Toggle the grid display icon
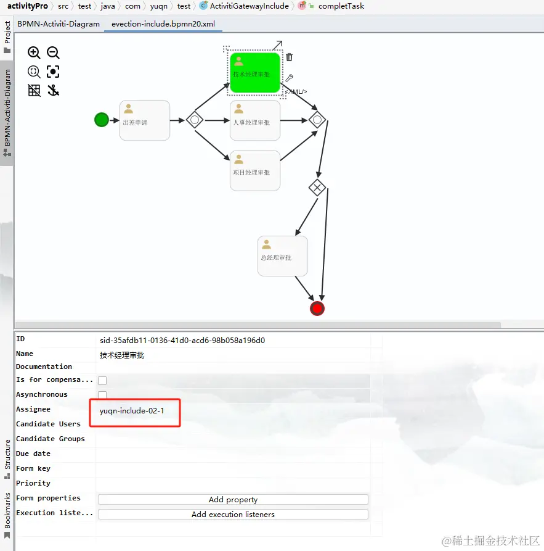Image resolution: width=544 pixels, height=551 pixels. point(34,90)
